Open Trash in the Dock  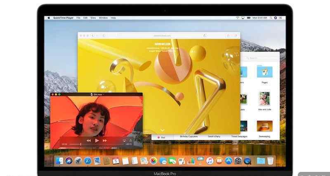coord(271,161)
